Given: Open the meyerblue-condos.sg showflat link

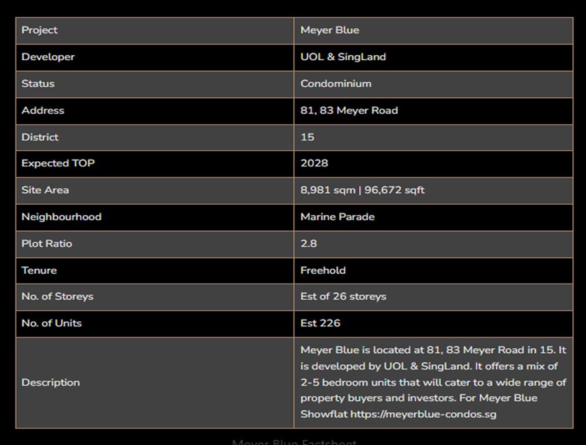Looking at the screenshot, I should tap(423, 414).
